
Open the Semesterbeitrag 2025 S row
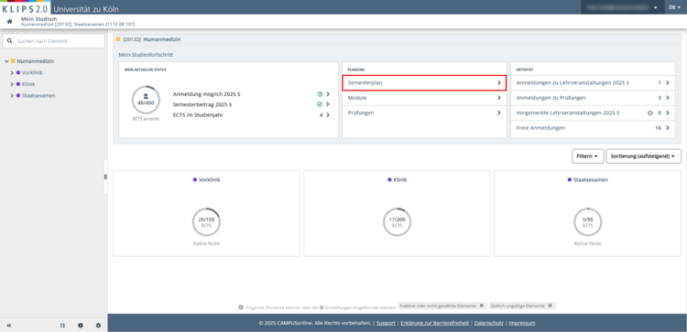(x=251, y=104)
